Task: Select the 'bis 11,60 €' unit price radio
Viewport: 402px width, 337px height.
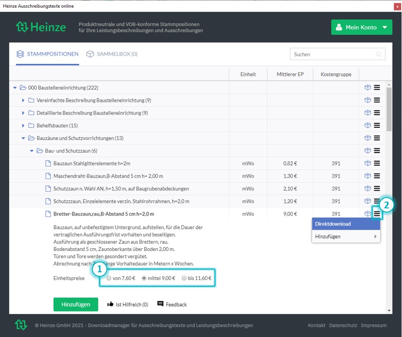Action: pyautogui.click(x=184, y=278)
